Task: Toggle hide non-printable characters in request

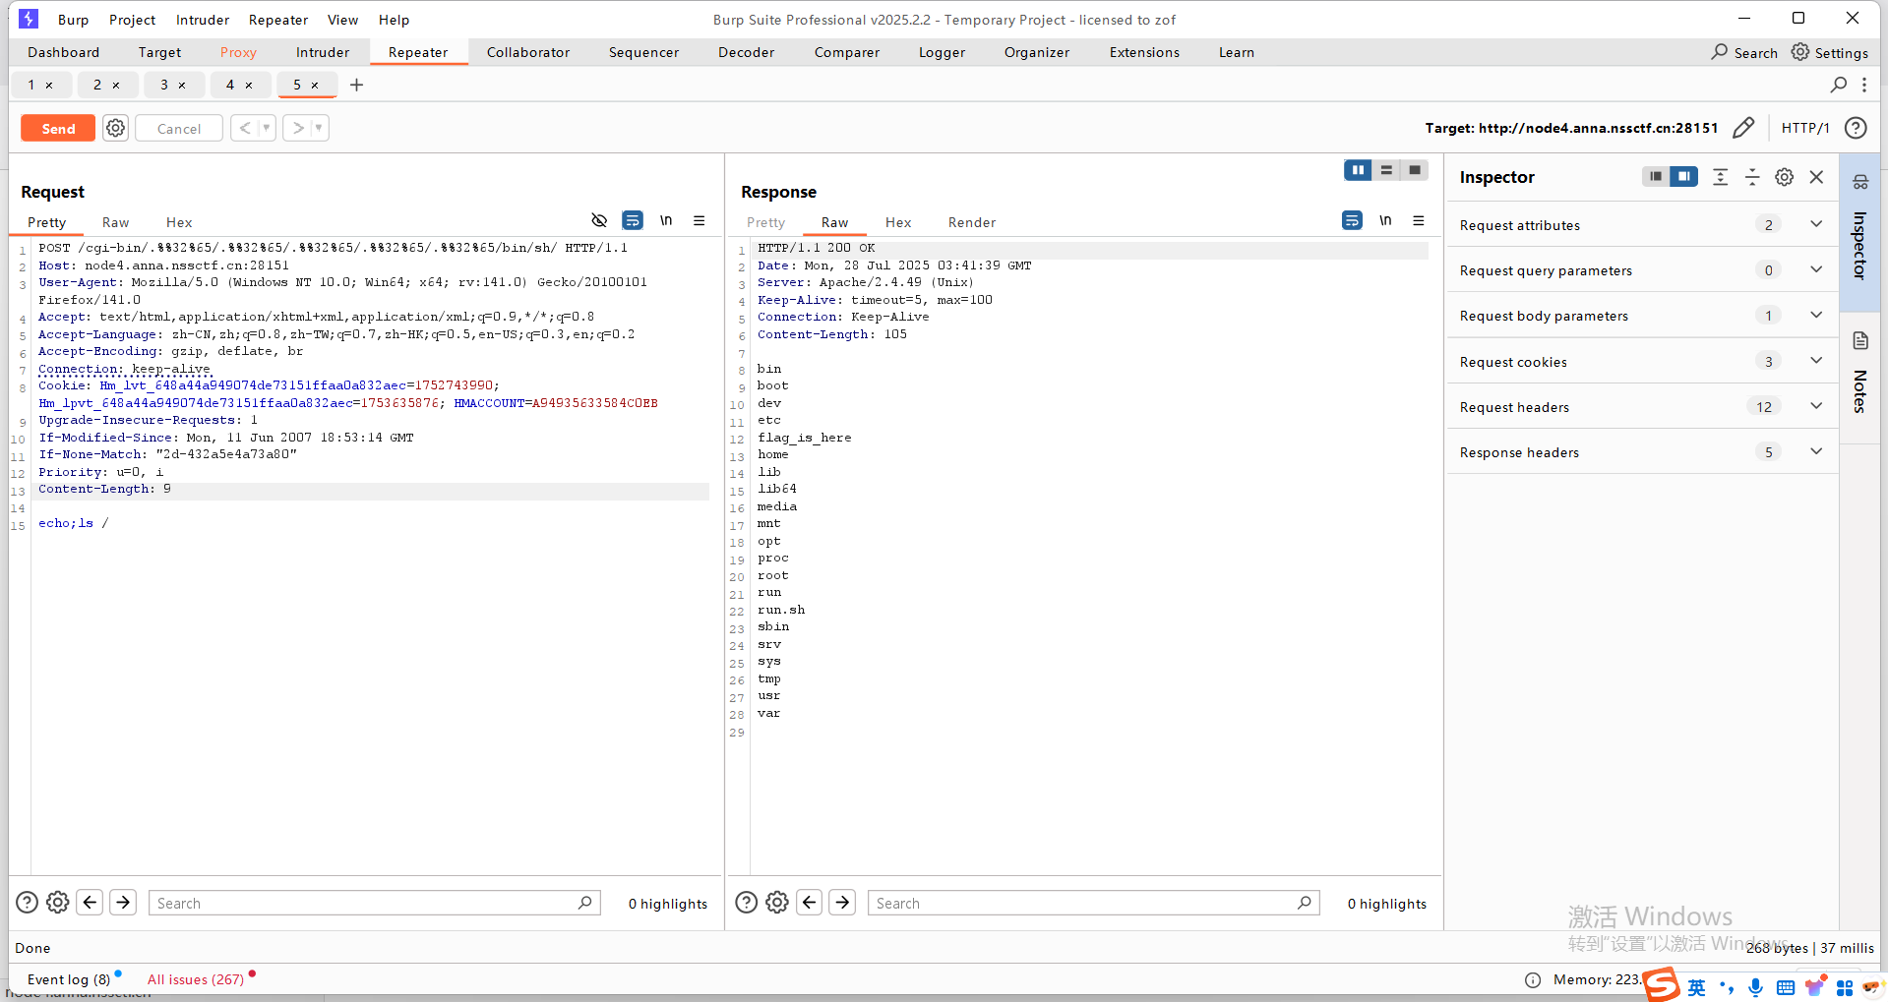Action: pos(599,220)
